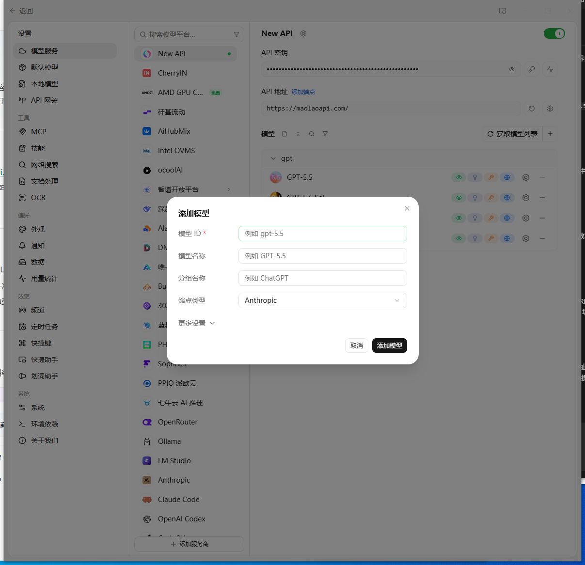Click the provider search filter funnel icon

[x=237, y=34]
